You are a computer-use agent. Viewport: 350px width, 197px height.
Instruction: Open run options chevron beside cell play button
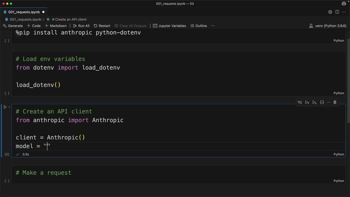[x=9, y=107]
